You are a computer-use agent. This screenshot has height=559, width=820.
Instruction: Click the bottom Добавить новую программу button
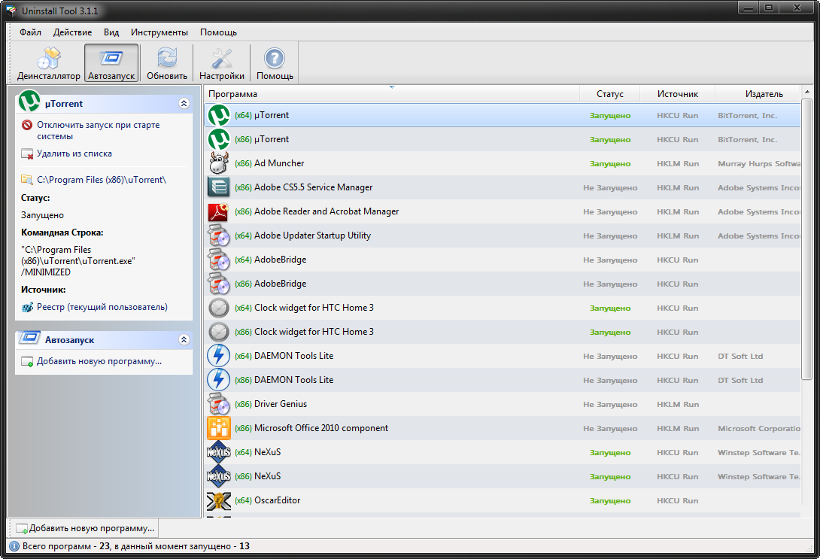84,528
